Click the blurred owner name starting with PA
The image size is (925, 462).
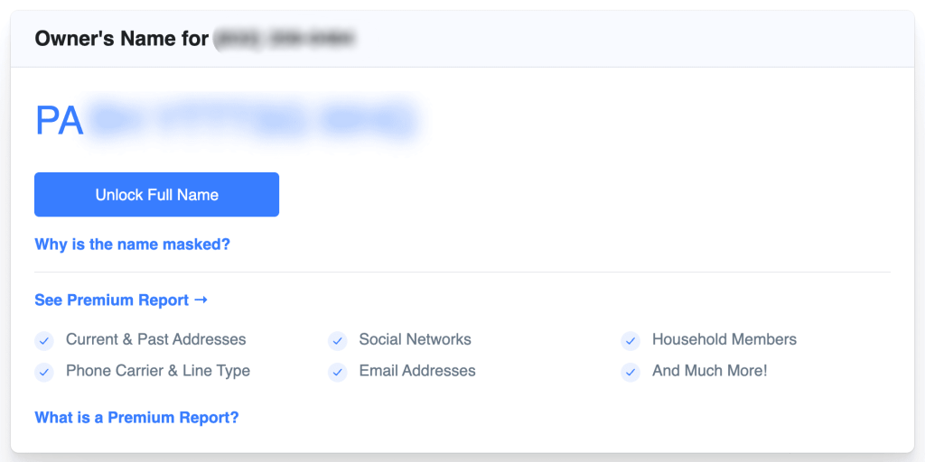tap(227, 120)
